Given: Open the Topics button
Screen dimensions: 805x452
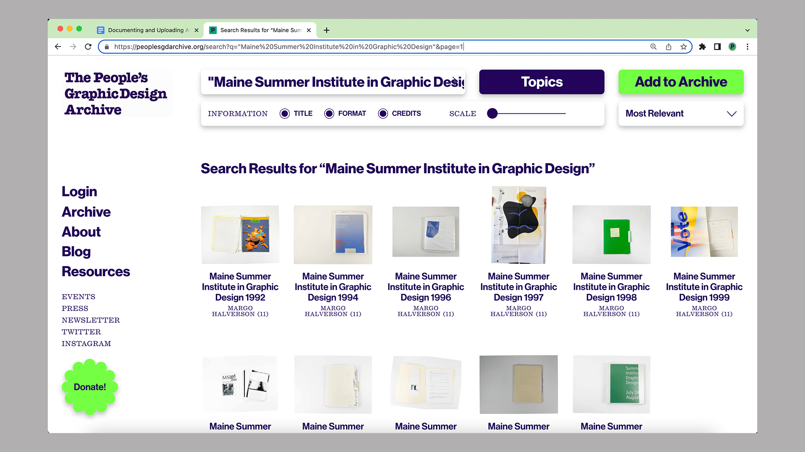Looking at the screenshot, I should (x=541, y=82).
